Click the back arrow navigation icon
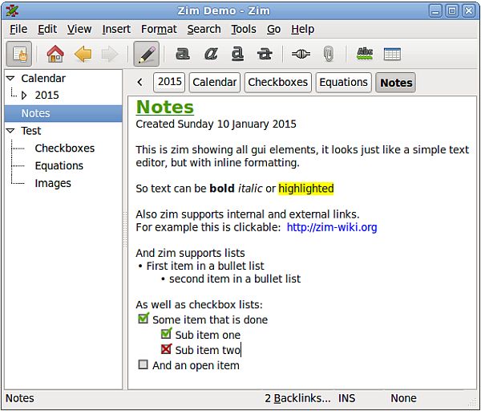Image resolution: width=481 pixels, height=411 pixels. pyautogui.click(x=83, y=54)
